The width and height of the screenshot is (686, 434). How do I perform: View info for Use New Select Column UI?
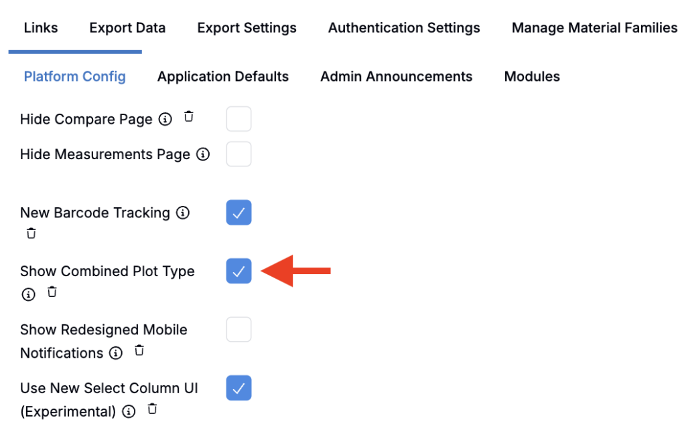(x=129, y=412)
